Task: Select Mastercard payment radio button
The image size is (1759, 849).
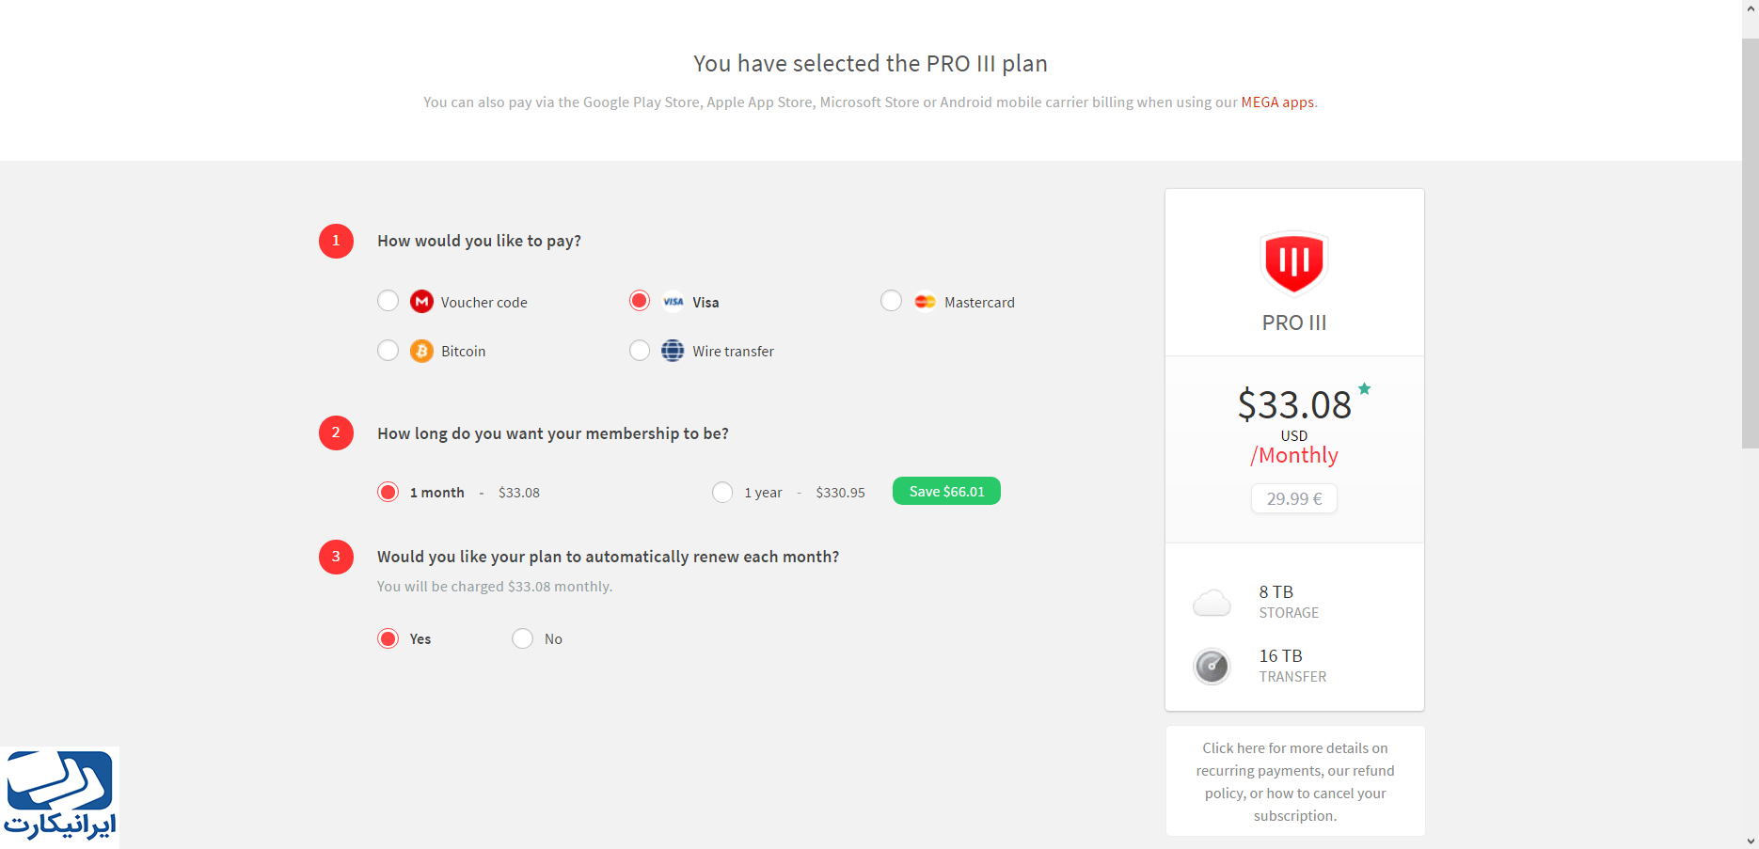Action: point(891,301)
